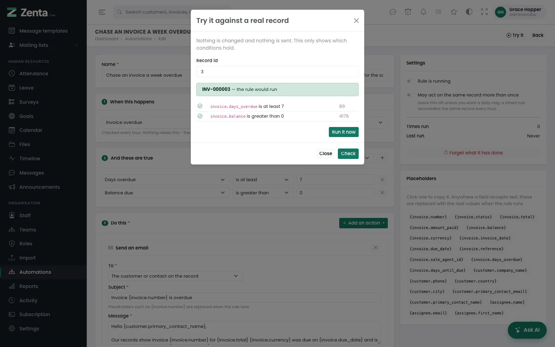Toggle May act on same record switch
The image size is (555, 347).
[x=410, y=95]
